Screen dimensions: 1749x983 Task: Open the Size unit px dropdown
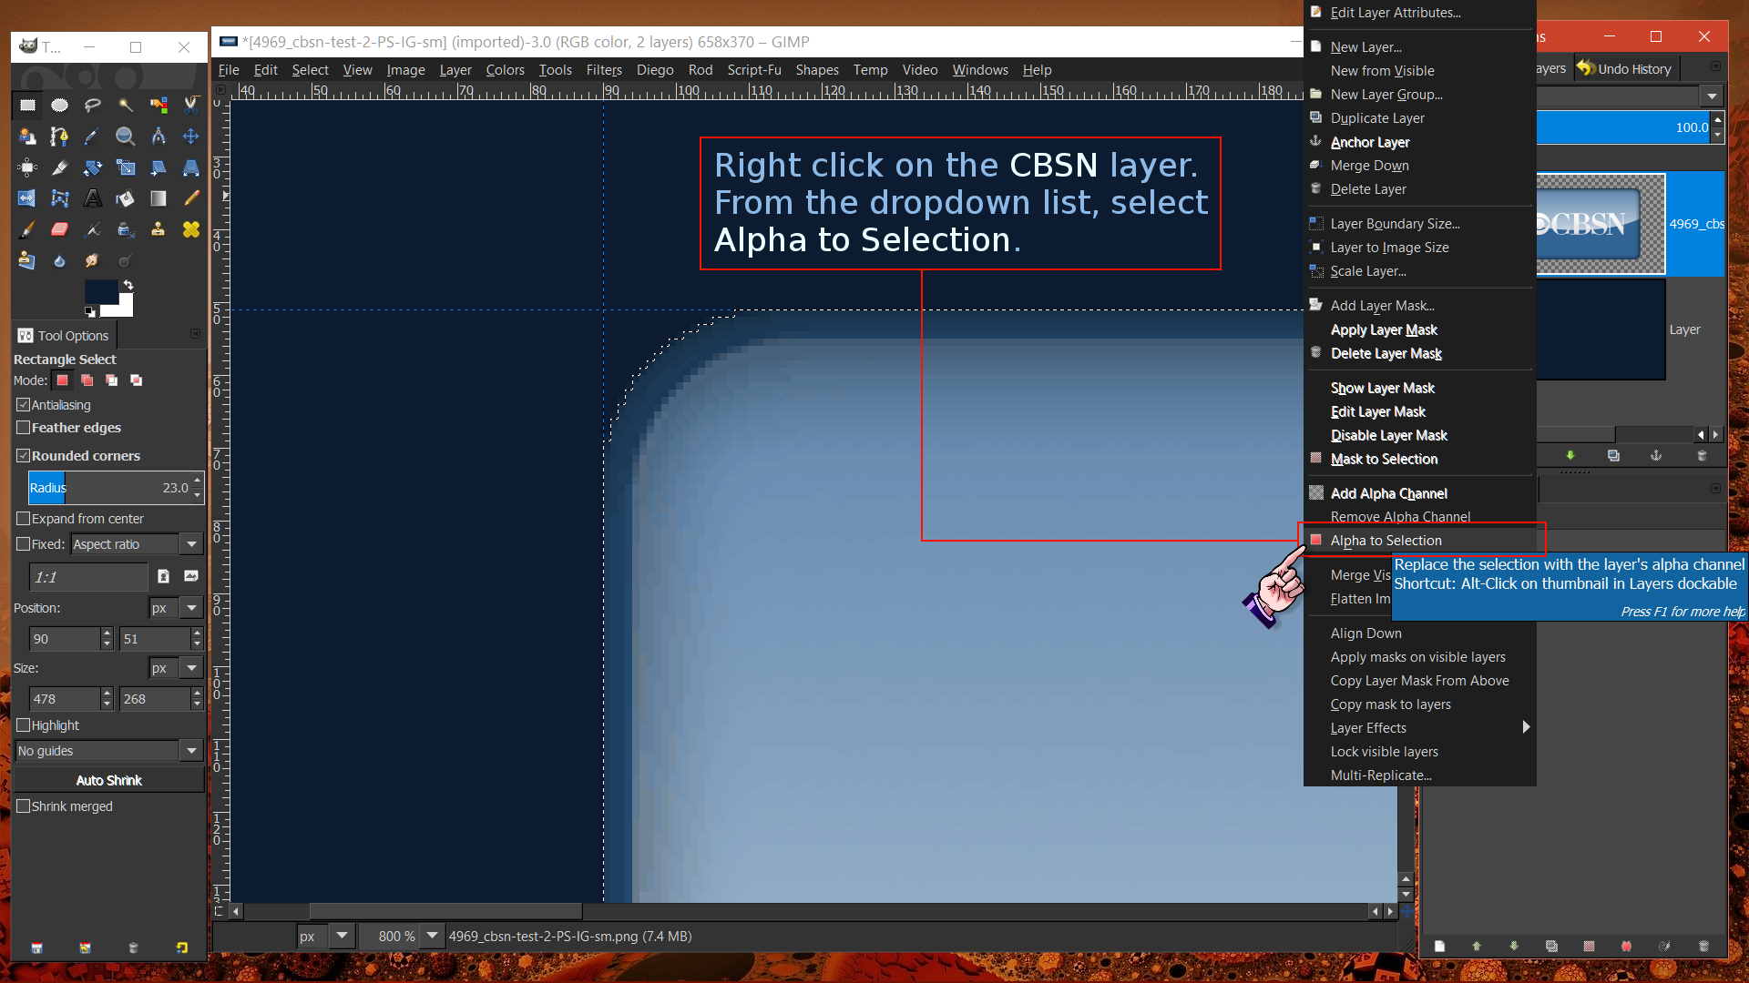click(175, 668)
